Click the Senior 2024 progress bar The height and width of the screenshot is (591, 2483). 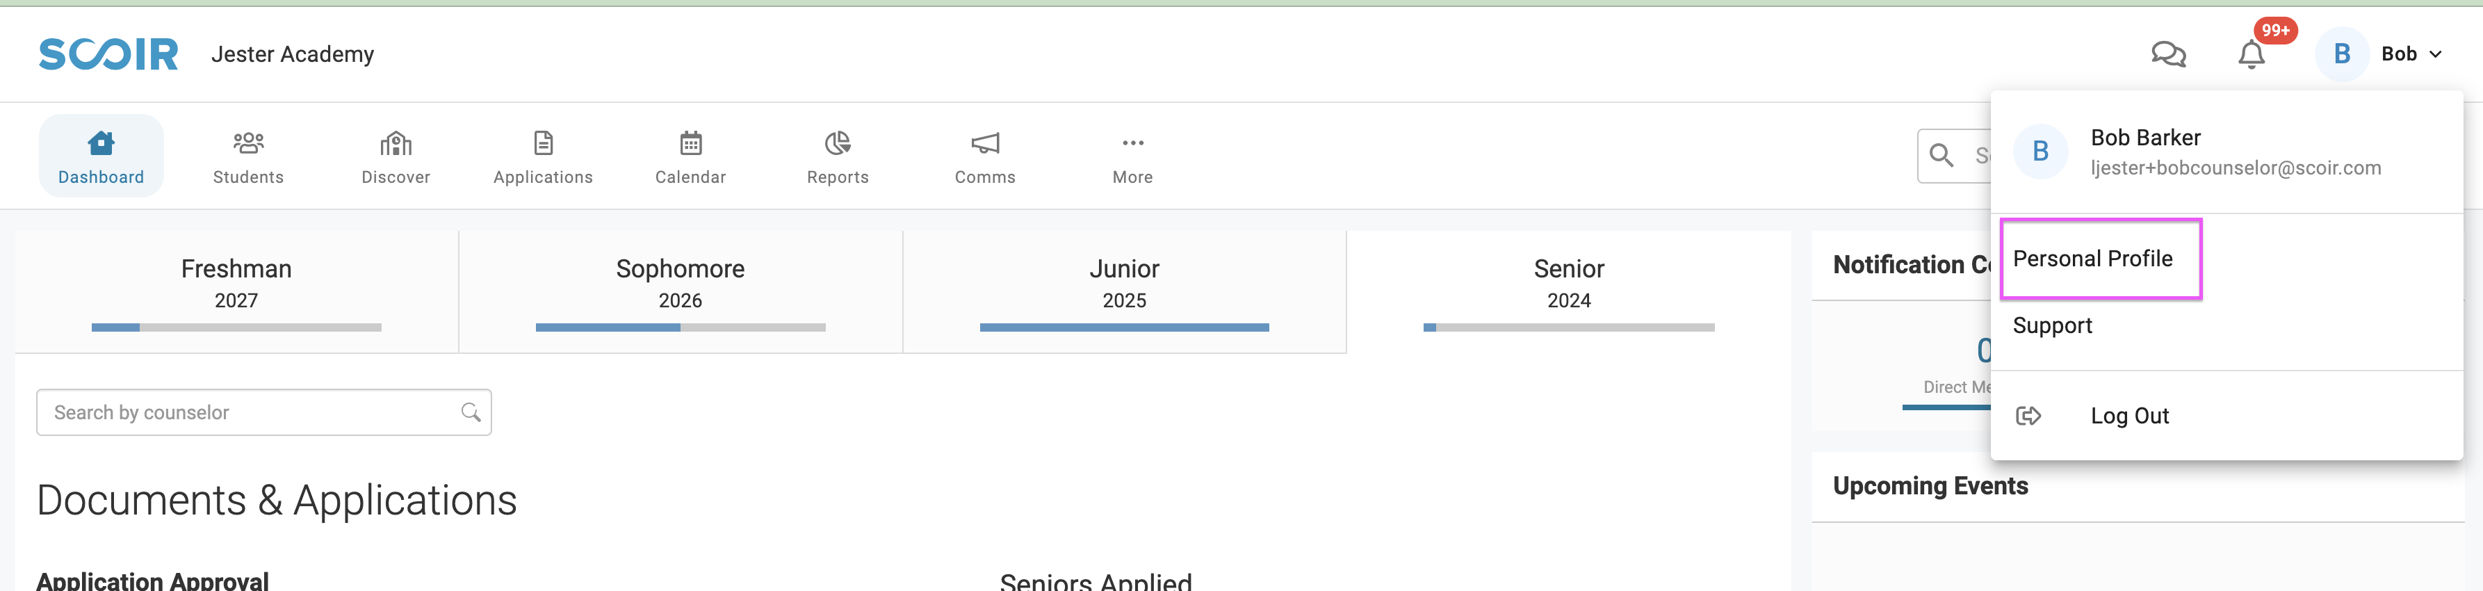[1568, 327]
